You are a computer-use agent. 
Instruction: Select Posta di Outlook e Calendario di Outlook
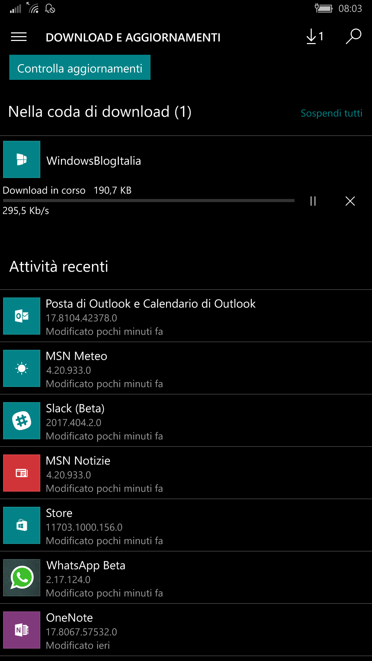click(x=151, y=304)
